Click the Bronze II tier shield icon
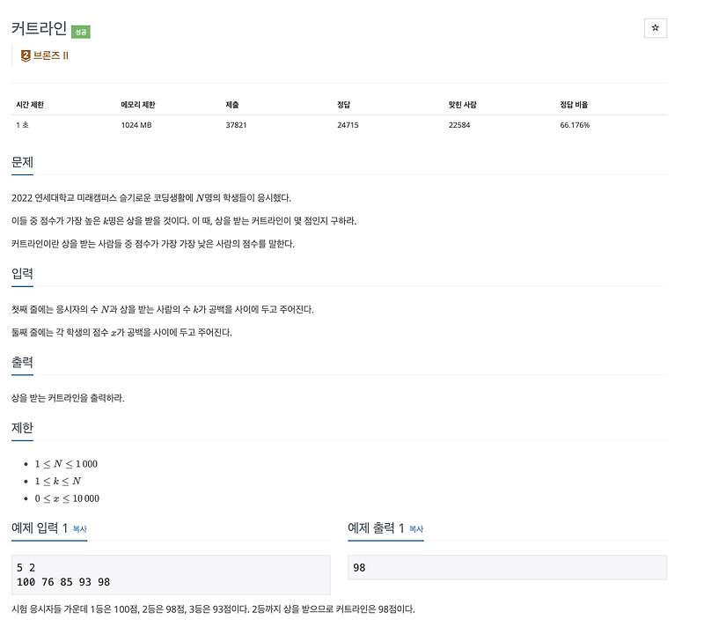This screenshot has height=627, width=704. click(x=24, y=56)
